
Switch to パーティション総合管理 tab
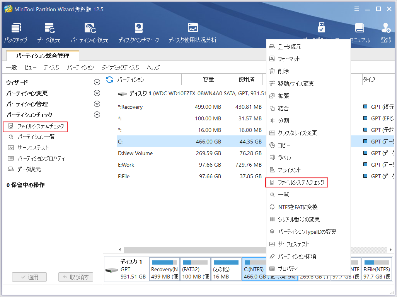pos(43,56)
